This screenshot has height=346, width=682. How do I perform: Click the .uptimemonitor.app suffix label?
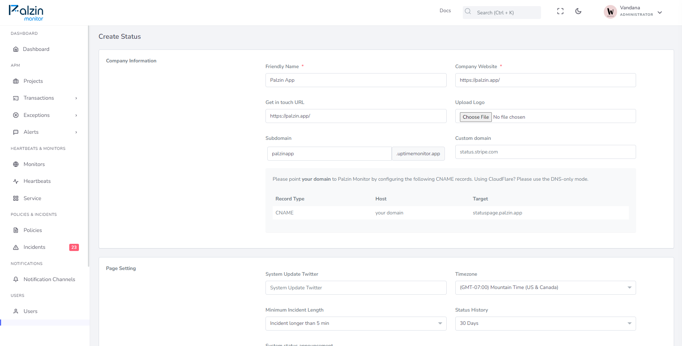(x=418, y=153)
